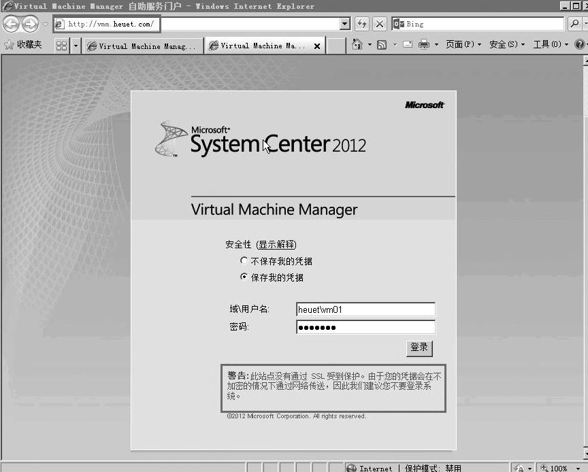Click the RSS feeds icon

tap(382, 45)
